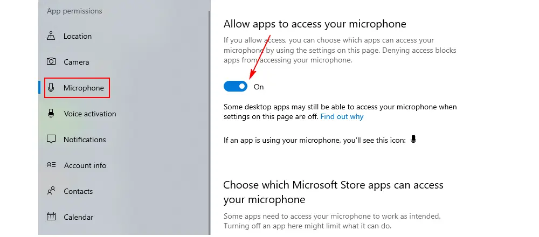
Task: Click microphone in-use indicator icon
Action: [413, 140]
